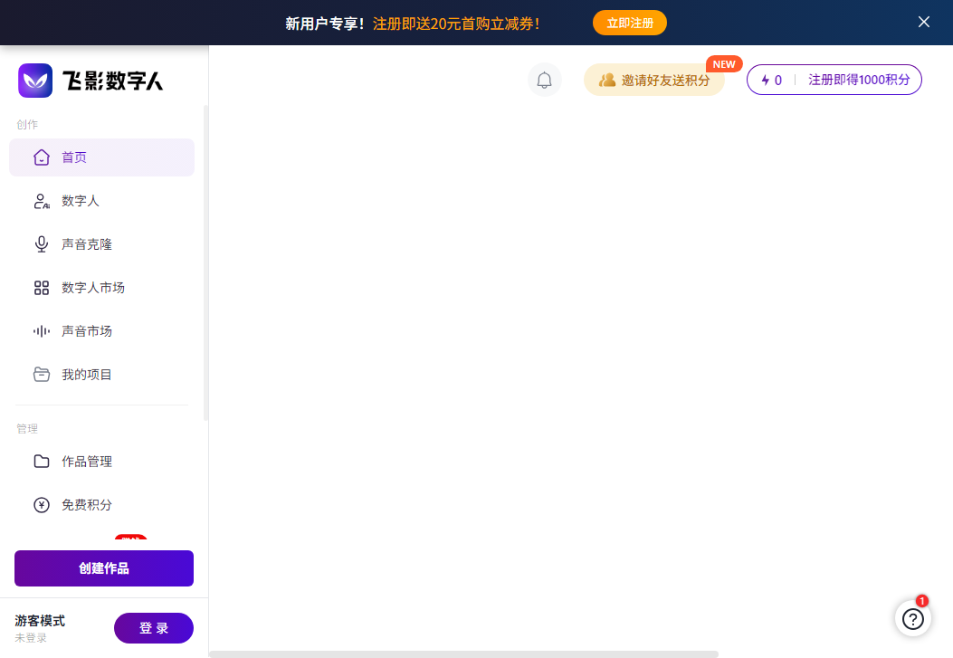Click the invite friends people icon

pyautogui.click(x=607, y=81)
